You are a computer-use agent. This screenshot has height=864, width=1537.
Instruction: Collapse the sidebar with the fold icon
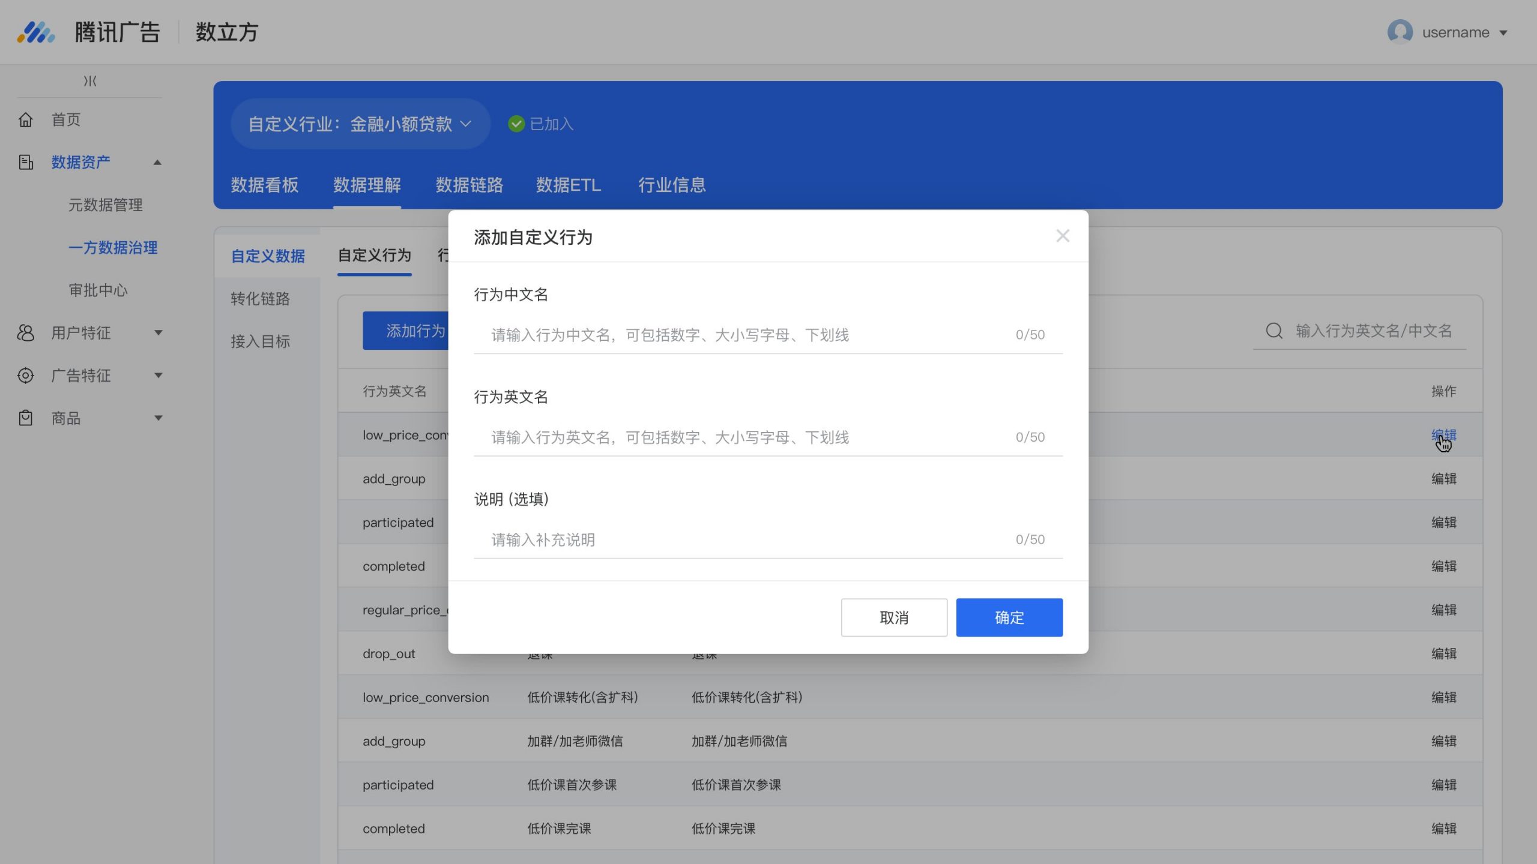[x=90, y=81]
